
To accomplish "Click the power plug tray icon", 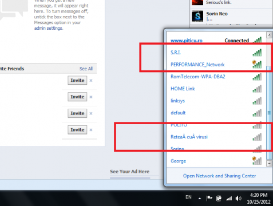I will 219,199.
